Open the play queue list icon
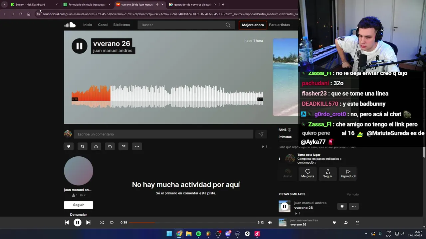Screen dimensions: 426x239 pos(357,223)
